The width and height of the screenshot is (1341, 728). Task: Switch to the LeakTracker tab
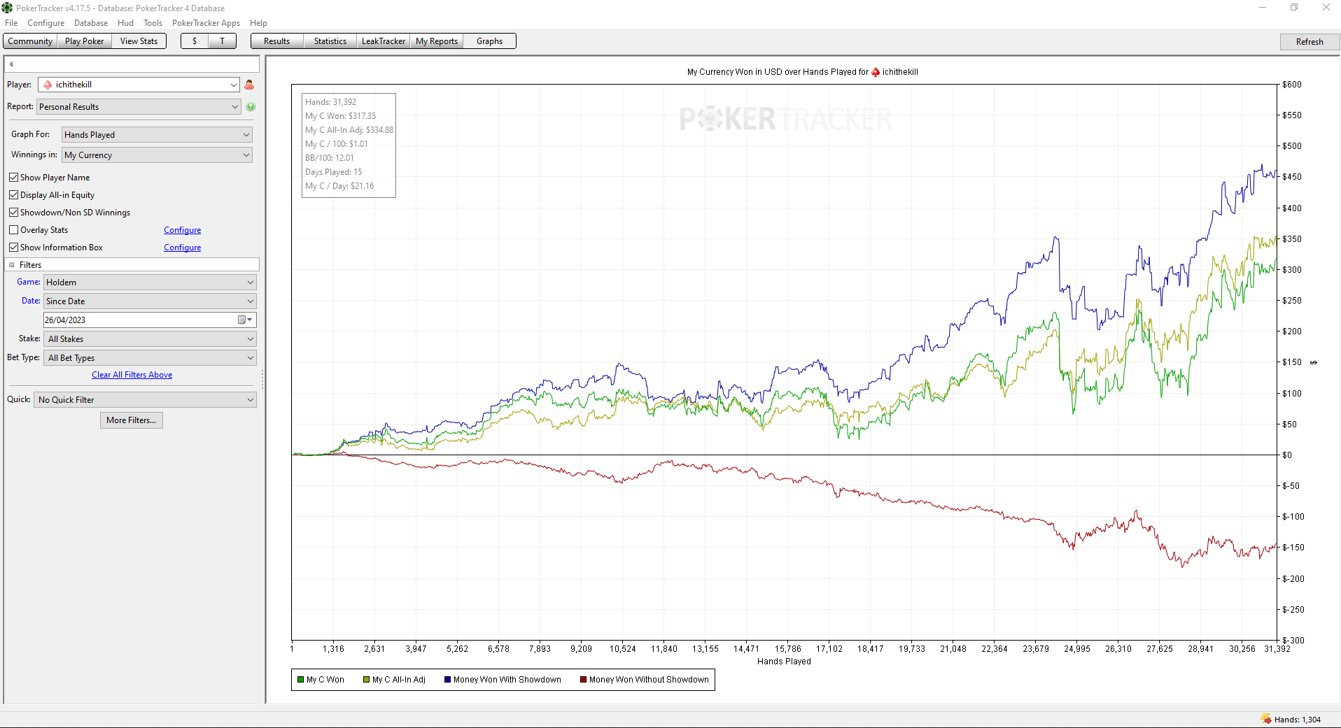[x=383, y=41]
